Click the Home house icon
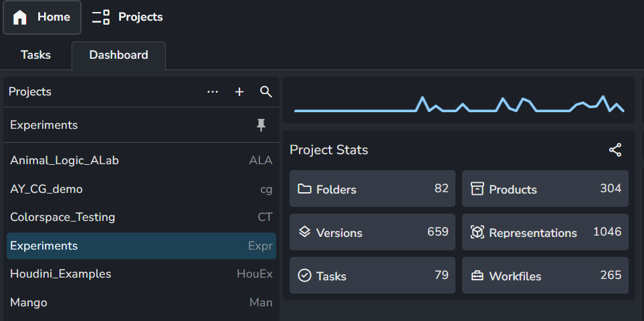 pos(21,17)
